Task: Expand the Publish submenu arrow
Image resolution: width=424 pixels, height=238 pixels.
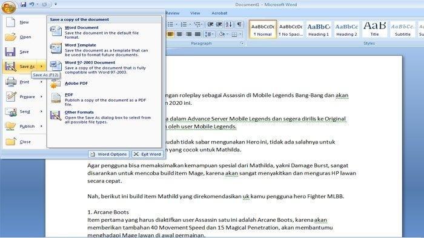Action: click(42, 126)
